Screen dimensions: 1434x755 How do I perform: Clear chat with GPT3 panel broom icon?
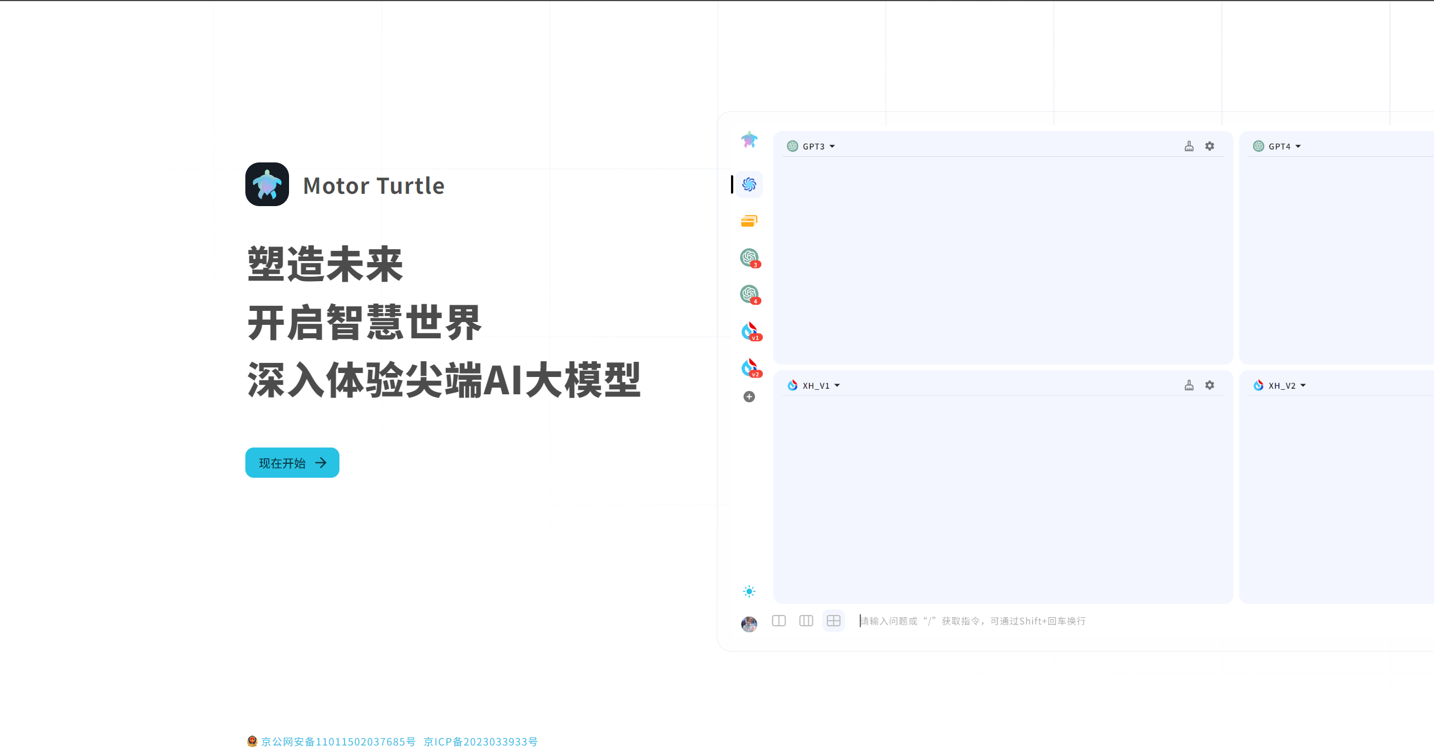(x=1189, y=146)
